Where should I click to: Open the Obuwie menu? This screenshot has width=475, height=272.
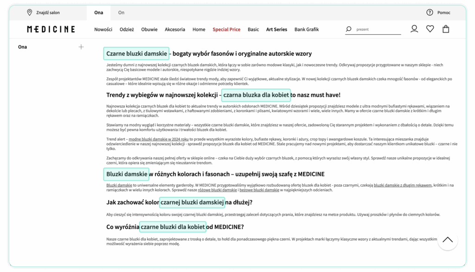pyautogui.click(x=149, y=29)
